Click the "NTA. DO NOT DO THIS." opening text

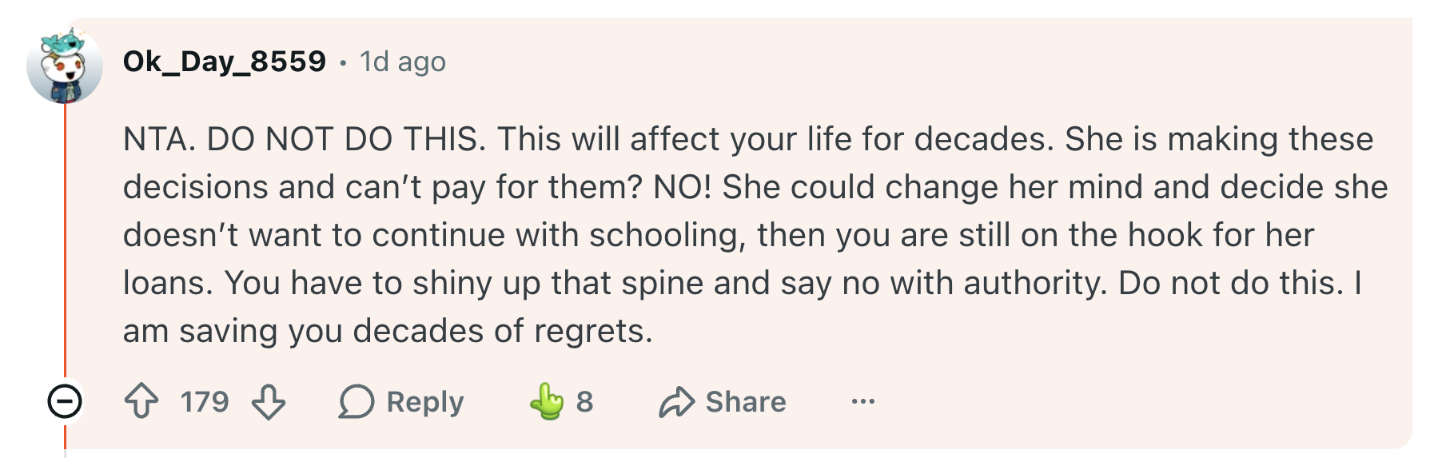pyautogui.click(x=305, y=139)
